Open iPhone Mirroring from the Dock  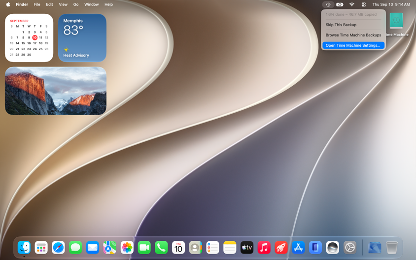315,248
